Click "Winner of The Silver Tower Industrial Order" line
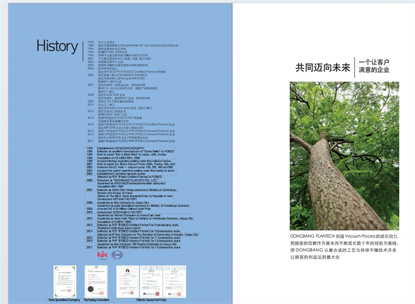415x304 pixels. pyautogui.click(x=135, y=196)
